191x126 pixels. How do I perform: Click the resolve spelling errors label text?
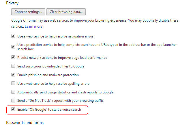tap(53, 84)
